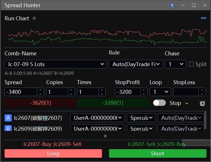
Task: Increase Spread value with up arrow
Action: [x=40, y=90]
